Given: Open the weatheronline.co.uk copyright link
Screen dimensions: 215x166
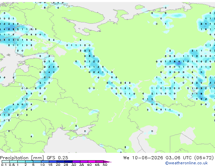Looking at the screenshot, I should [x=187, y=163].
